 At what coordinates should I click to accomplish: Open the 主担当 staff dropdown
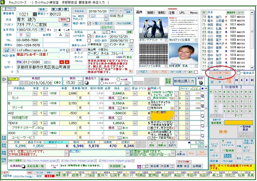[x=104, y=32]
